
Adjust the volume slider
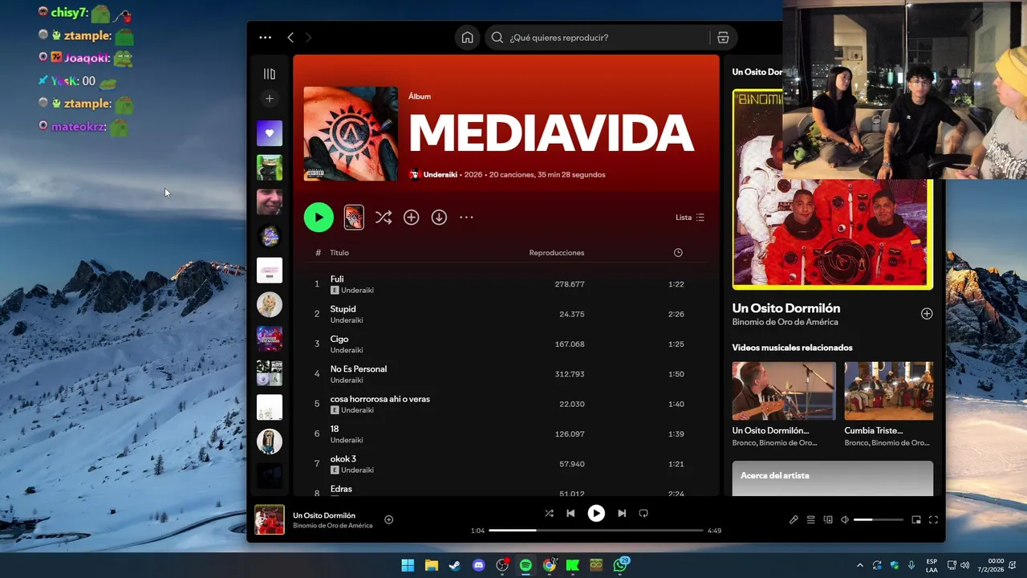878,519
